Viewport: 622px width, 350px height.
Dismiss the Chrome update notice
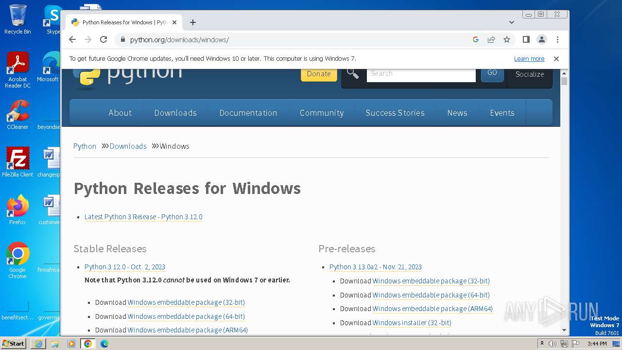pos(556,59)
